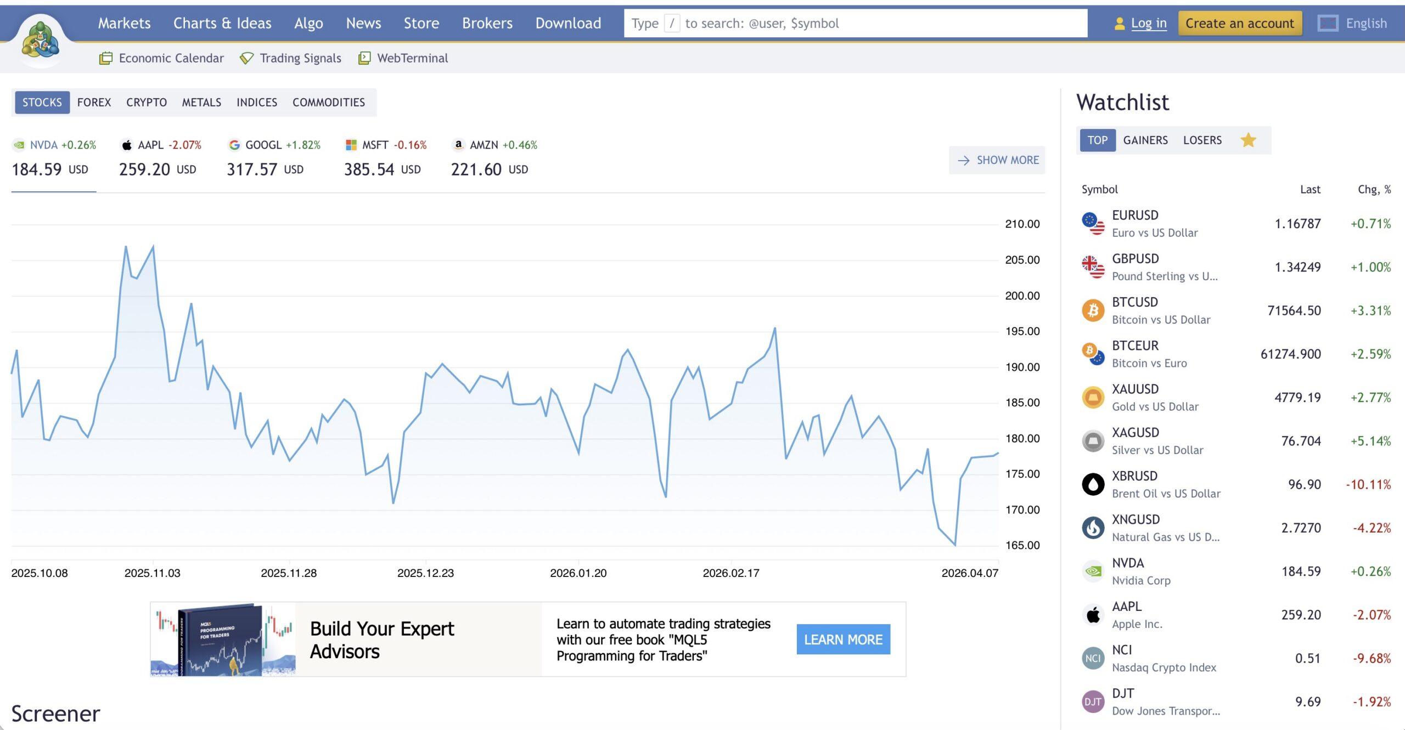
Task: Click the DJT round badge icon
Action: (x=1093, y=701)
